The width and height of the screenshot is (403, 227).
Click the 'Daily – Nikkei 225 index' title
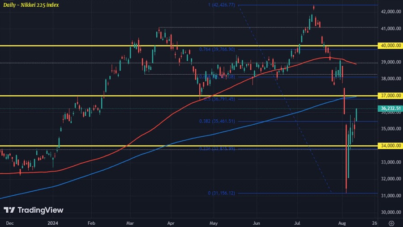pos(31,5)
